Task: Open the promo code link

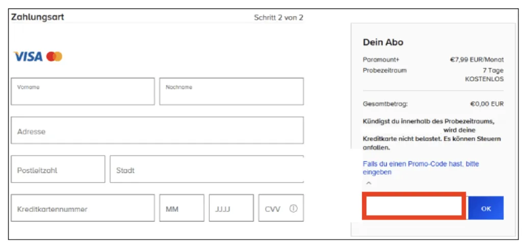Action: pyautogui.click(x=421, y=168)
